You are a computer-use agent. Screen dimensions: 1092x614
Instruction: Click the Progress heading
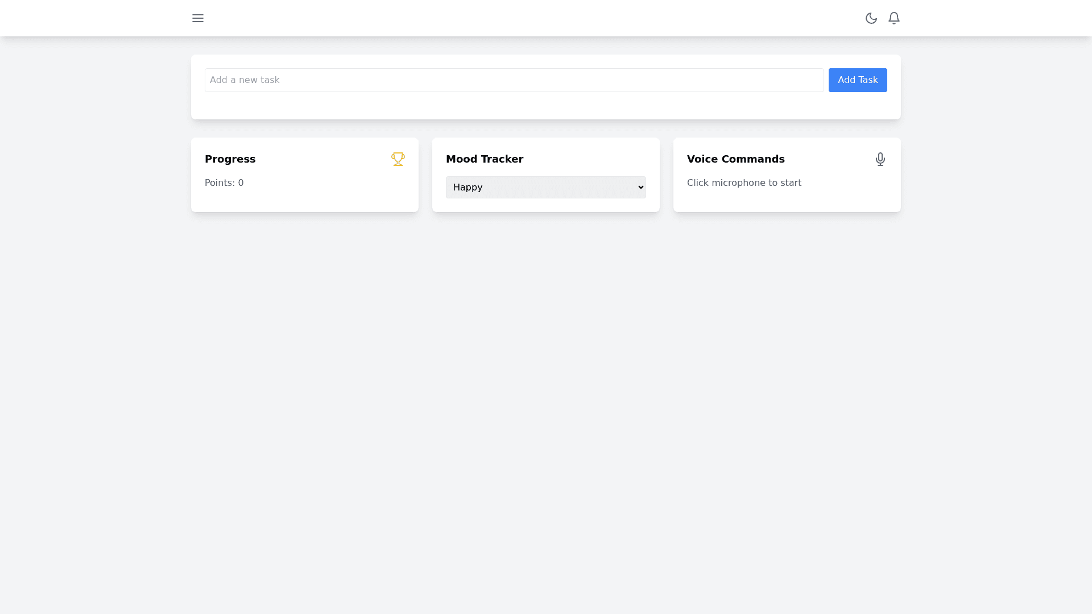point(230,159)
